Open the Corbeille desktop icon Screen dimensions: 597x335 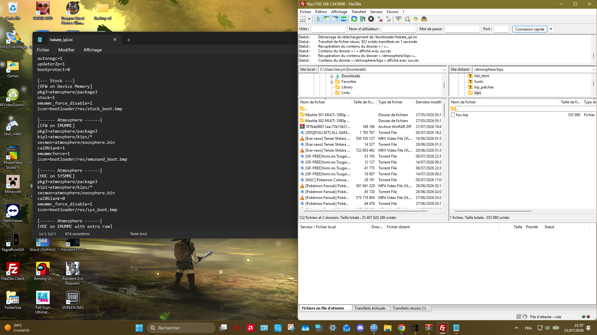click(13, 11)
